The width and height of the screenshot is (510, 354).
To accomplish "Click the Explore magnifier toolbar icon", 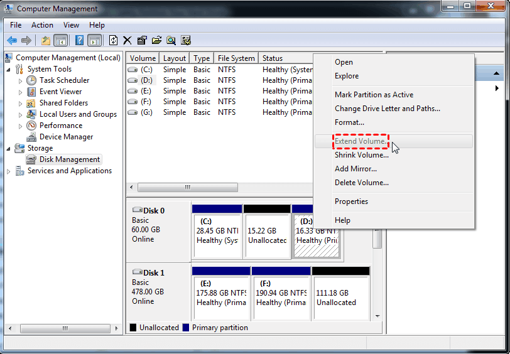I will pos(171,40).
